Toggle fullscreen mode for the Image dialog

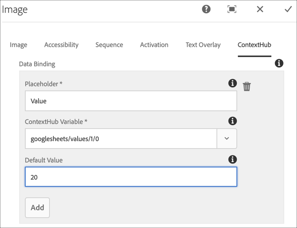click(x=232, y=9)
